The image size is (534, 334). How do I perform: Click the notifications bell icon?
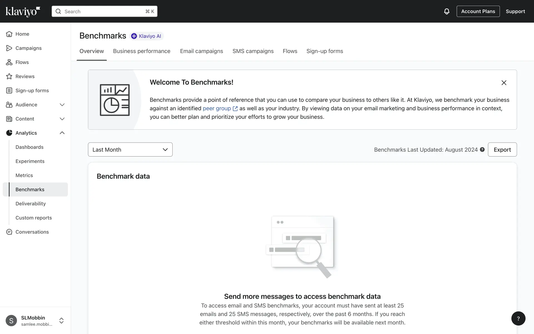pyautogui.click(x=446, y=11)
